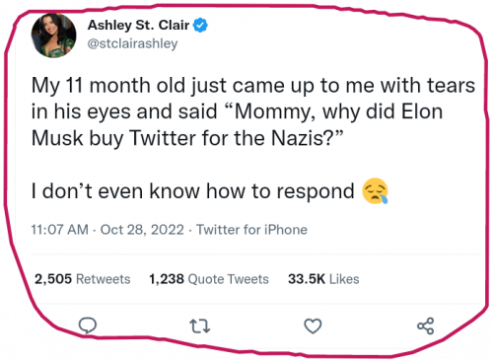Click the crying face emoji
The image size is (493, 362).
click(x=375, y=191)
